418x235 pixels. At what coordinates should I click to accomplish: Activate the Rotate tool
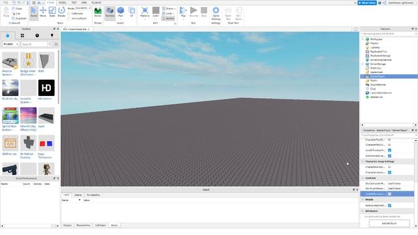(x=61, y=12)
